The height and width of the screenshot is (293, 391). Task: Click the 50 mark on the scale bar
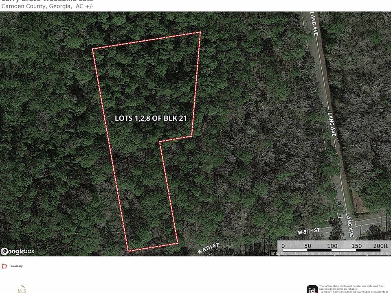click(308, 246)
